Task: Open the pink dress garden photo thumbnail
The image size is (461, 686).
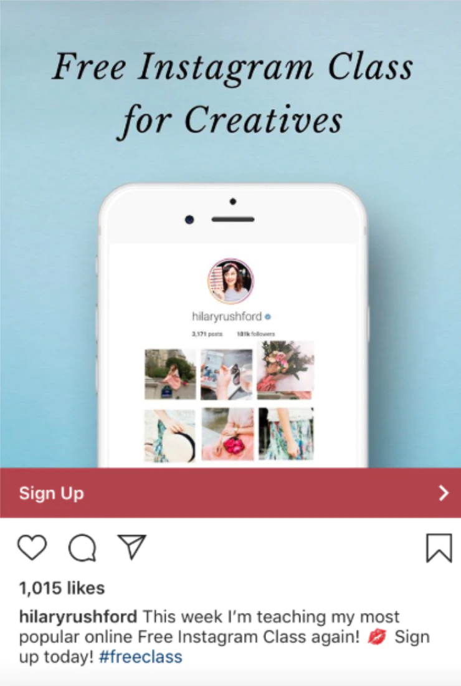Action: tap(170, 374)
